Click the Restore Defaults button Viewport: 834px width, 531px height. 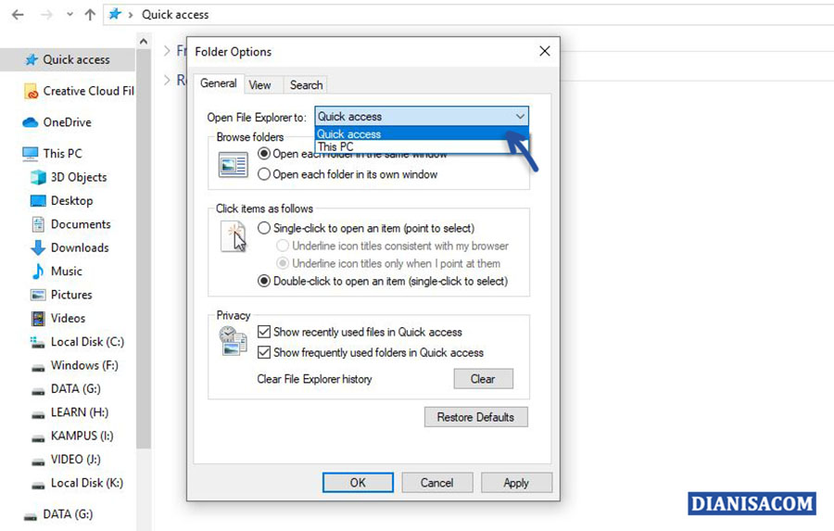click(x=476, y=417)
